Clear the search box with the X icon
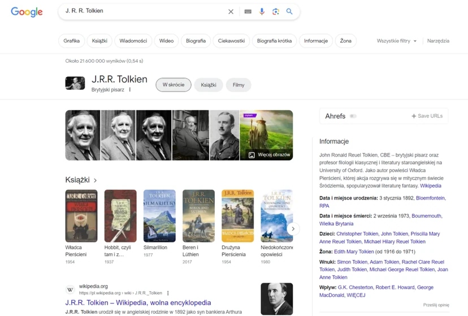This screenshot has width=468, height=316. click(231, 12)
